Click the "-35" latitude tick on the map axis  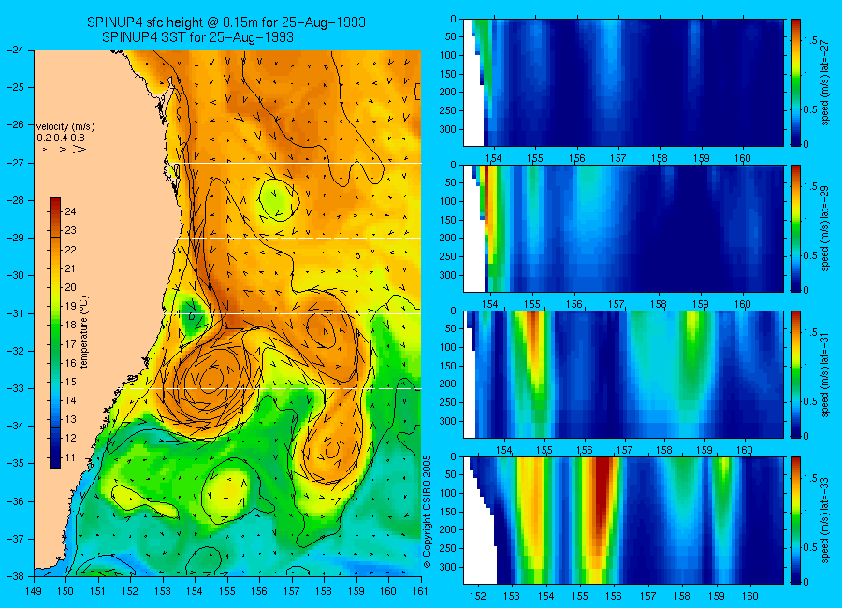16,463
